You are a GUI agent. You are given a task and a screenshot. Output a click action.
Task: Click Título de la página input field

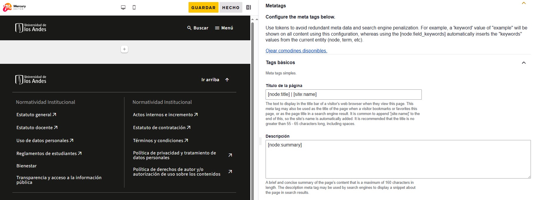coord(344,94)
